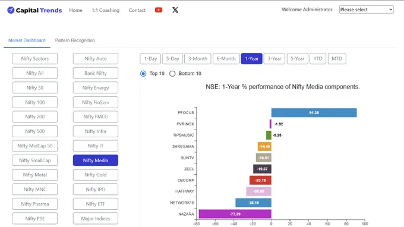Image resolution: width=404 pixels, height=227 pixels.
Task: Choose Nifty FMCG sector
Action: 96,116
